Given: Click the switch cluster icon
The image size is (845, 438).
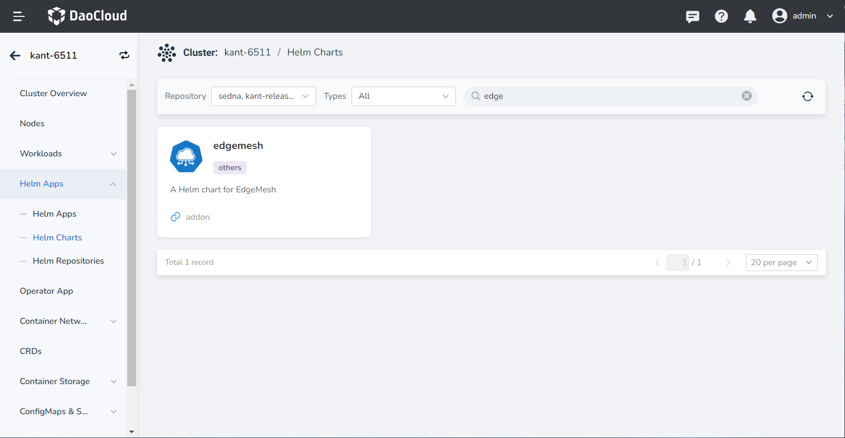Looking at the screenshot, I should pyautogui.click(x=124, y=55).
